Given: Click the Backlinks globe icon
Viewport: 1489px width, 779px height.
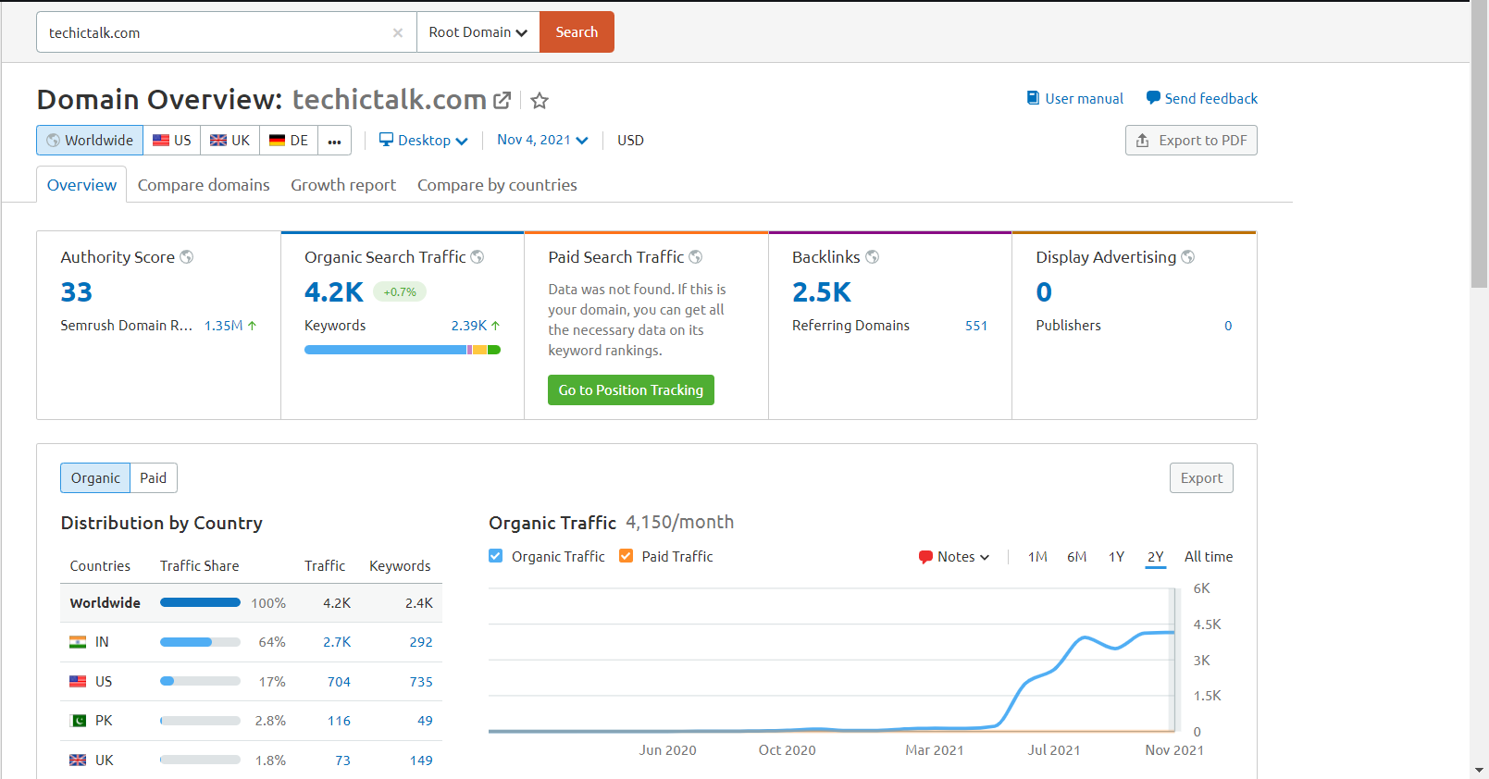Looking at the screenshot, I should [x=872, y=257].
